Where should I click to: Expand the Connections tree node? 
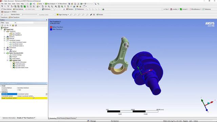[4, 47]
